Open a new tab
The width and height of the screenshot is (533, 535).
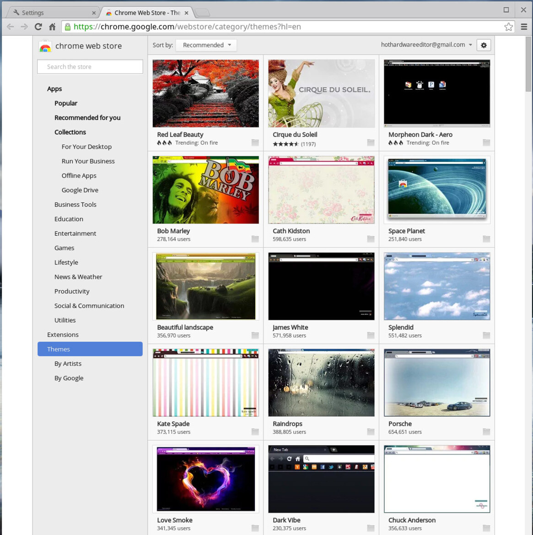[203, 13]
